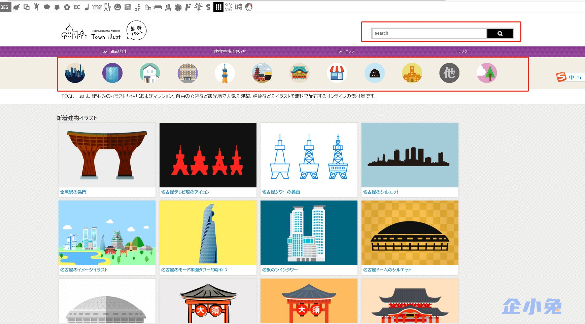585x324 pixels.
Task: Click the sofa icon in top toolbar
Action: click(158, 7)
